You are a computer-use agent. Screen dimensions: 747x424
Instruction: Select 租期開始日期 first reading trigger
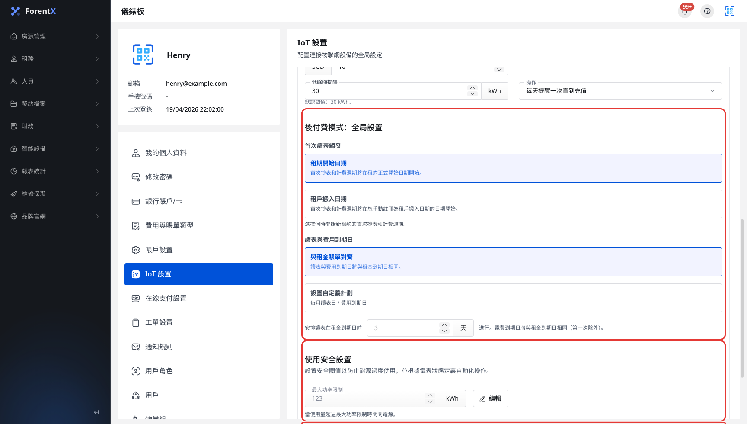coord(514,168)
